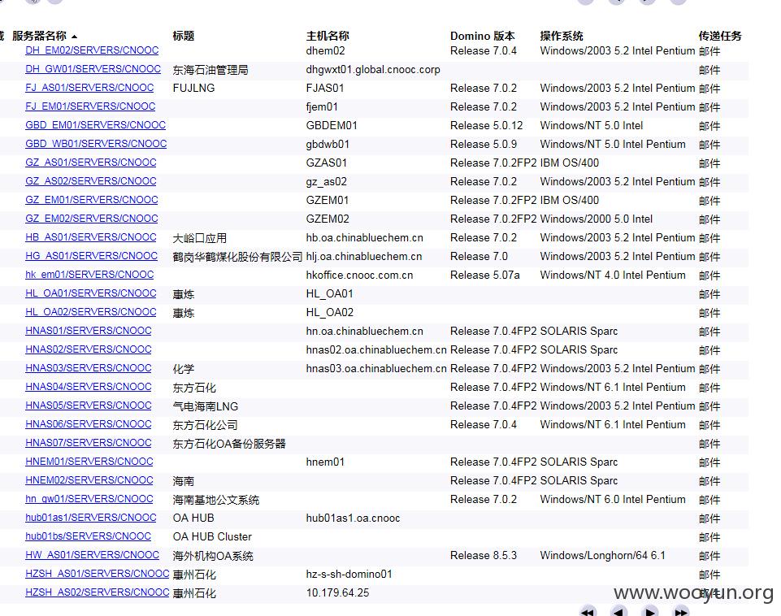Open the GBD_WB01/SERVERS/CNOOC server link
The image size is (781, 616).
tap(96, 143)
